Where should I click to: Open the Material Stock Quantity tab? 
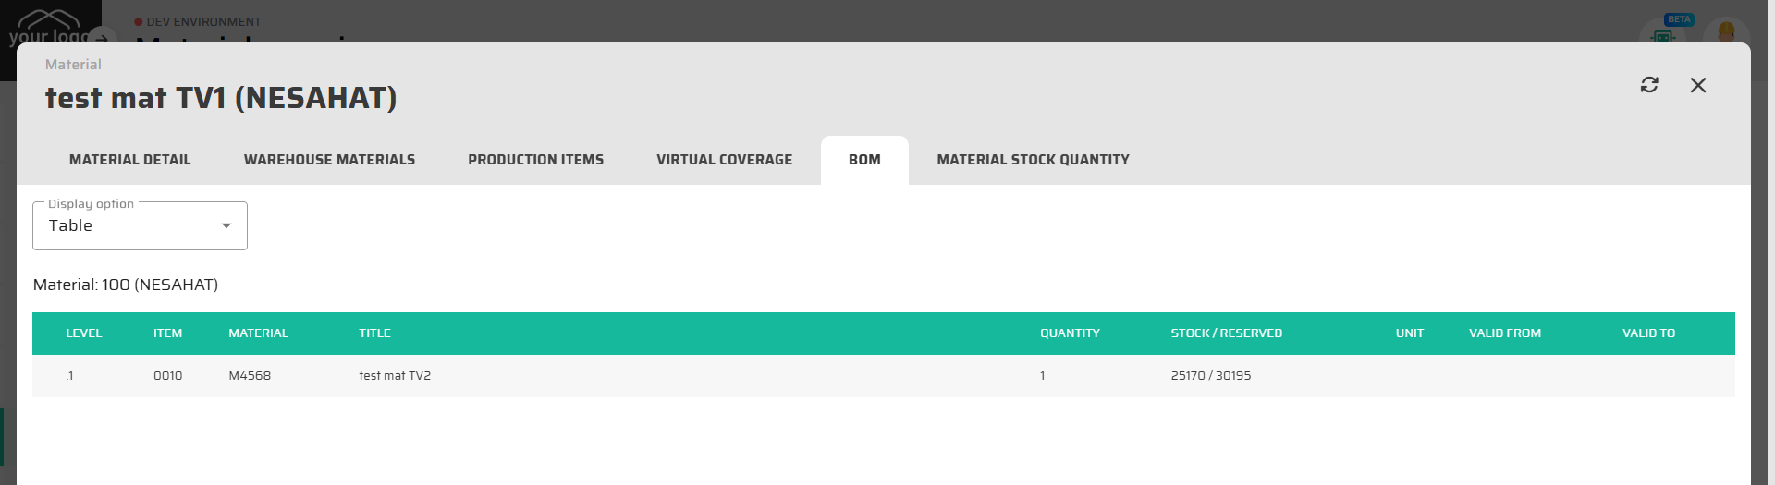(1033, 160)
